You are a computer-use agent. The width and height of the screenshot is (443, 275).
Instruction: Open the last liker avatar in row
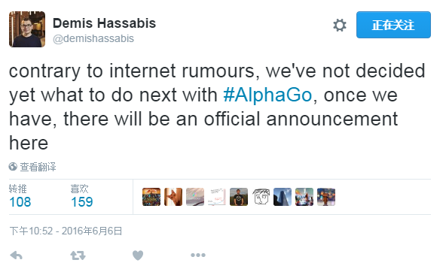[326, 197]
